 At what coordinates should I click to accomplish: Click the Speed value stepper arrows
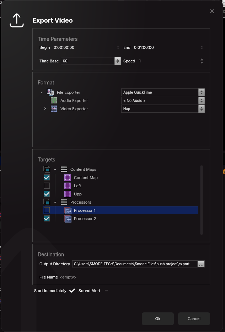pyautogui.click(x=202, y=61)
